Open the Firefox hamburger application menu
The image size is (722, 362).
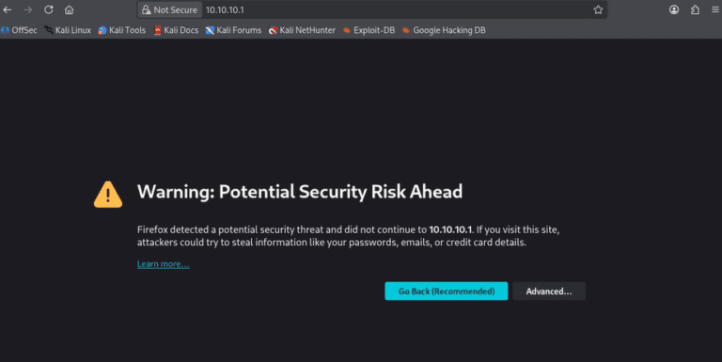(x=715, y=9)
